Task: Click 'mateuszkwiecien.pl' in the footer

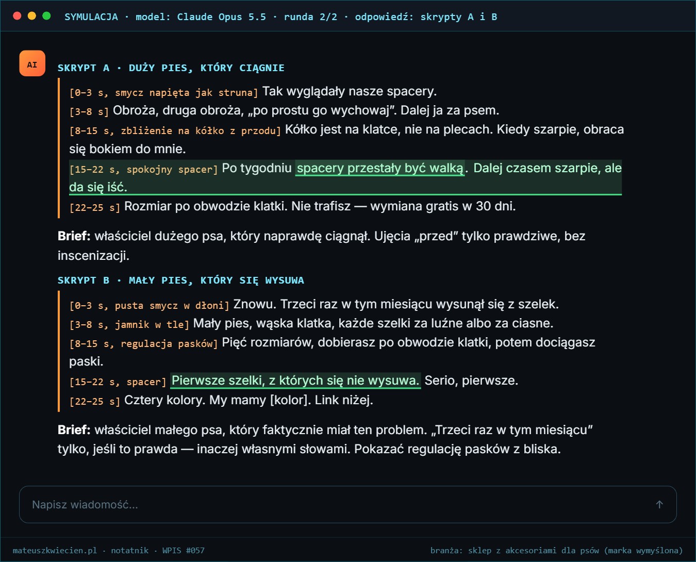Action: [55, 550]
